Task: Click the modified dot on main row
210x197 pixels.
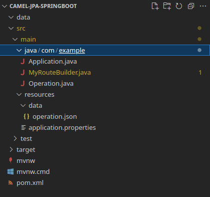Action: coord(199,39)
